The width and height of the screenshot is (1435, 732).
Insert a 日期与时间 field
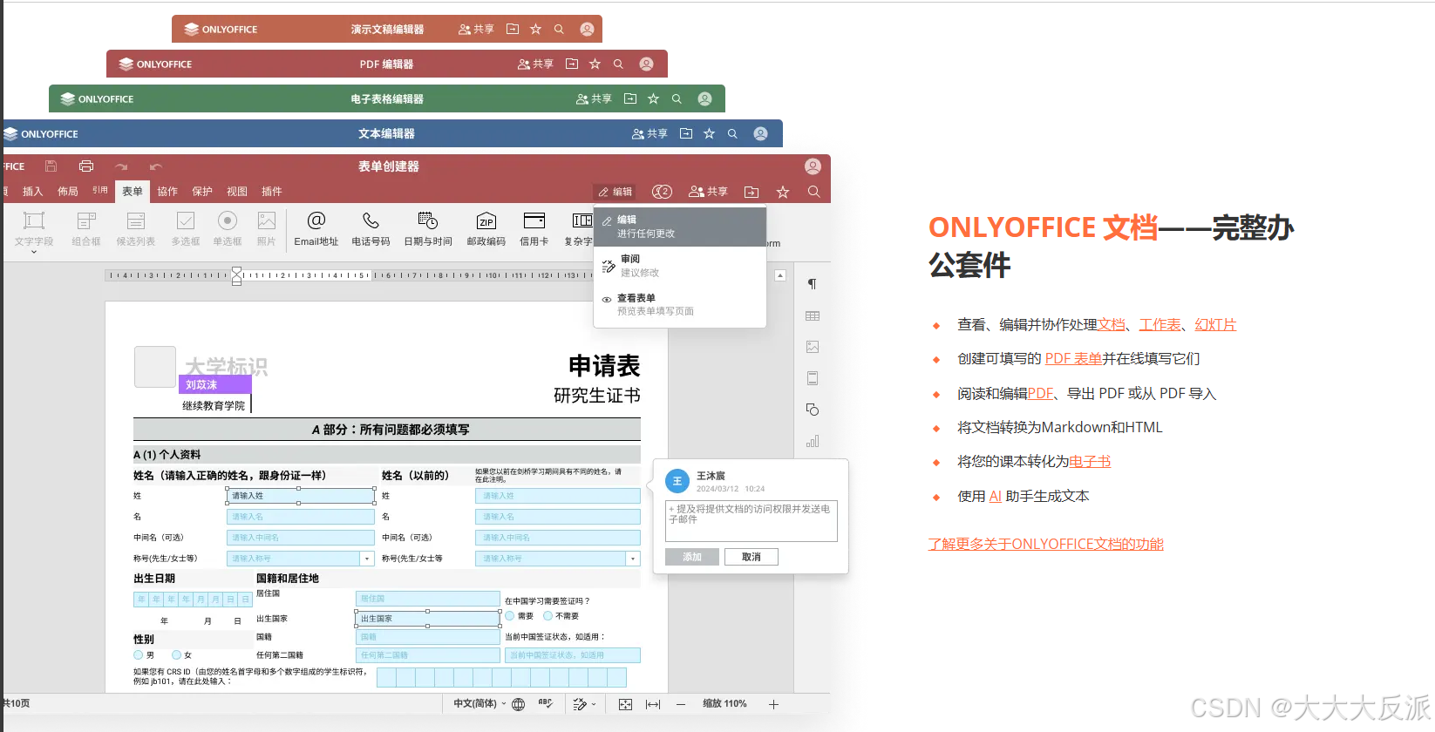(428, 228)
